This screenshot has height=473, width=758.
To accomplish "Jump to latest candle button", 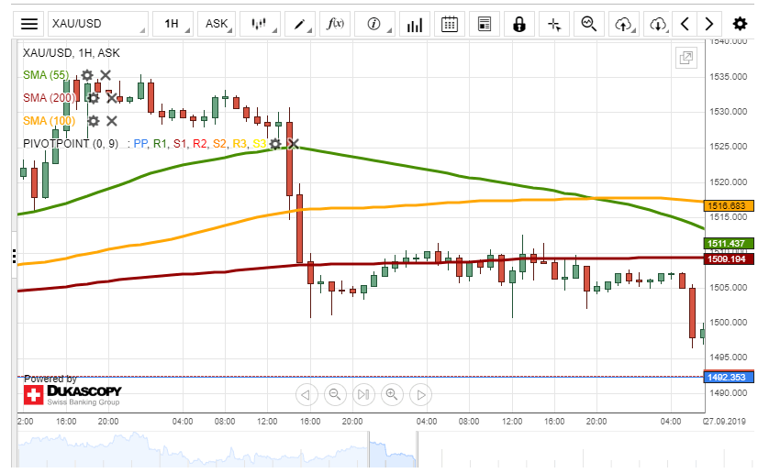I will 363,395.
